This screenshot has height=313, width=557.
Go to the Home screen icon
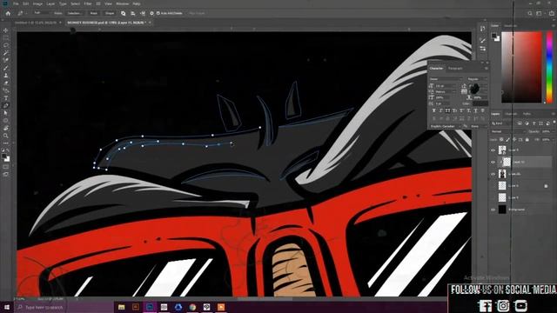click(x=8, y=13)
